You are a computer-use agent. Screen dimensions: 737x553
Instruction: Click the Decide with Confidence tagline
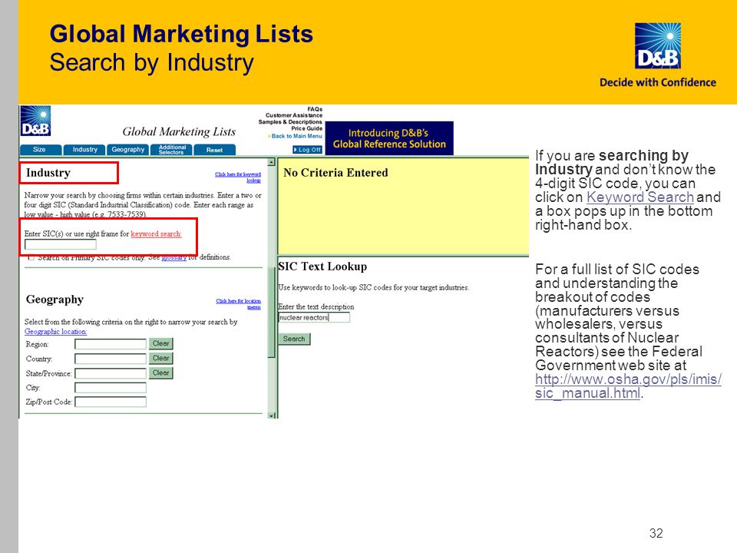[658, 83]
